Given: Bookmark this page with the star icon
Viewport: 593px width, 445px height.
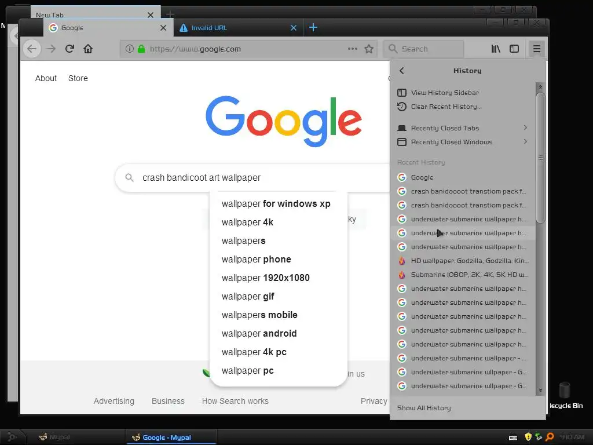Looking at the screenshot, I should click(x=369, y=49).
